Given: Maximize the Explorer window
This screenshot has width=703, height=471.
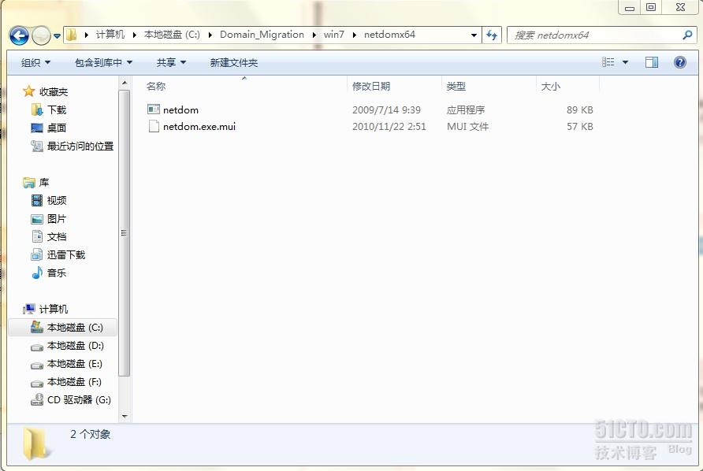Looking at the screenshot, I should tap(651, 7).
